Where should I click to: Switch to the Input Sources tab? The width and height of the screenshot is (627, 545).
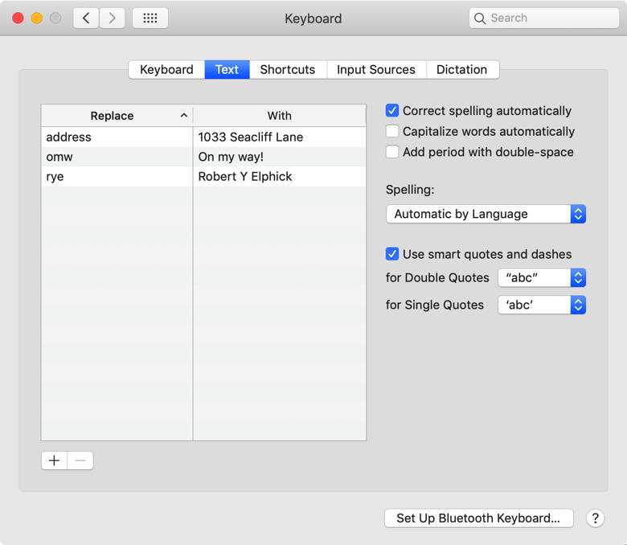[x=375, y=69]
